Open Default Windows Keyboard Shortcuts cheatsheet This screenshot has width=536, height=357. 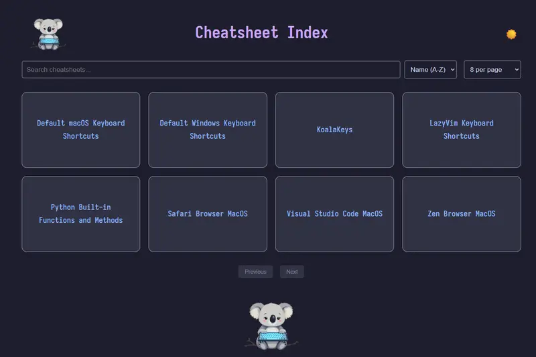point(208,130)
